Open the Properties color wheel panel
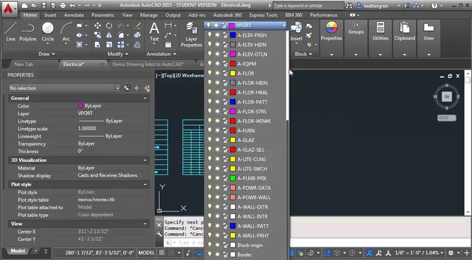The height and width of the screenshot is (260, 472). click(x=331, y=31)
